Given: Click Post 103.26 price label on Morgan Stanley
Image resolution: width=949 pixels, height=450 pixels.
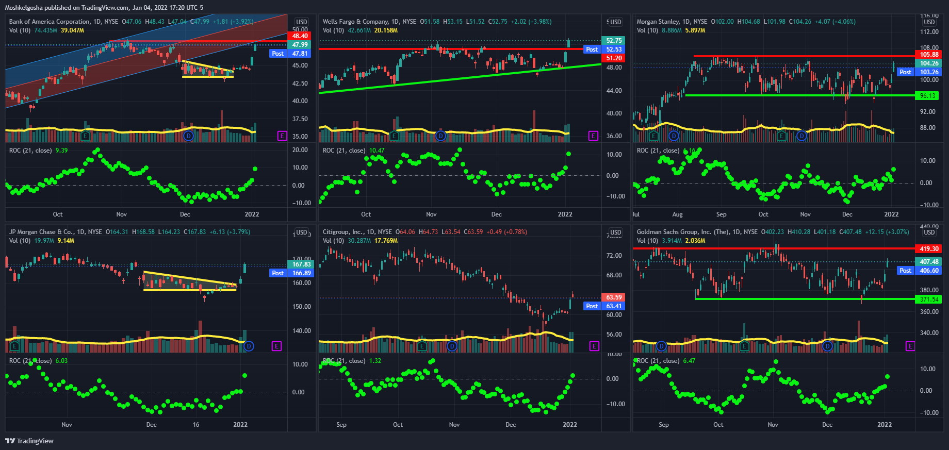Looking at the screenshot, I should point(920,72).
